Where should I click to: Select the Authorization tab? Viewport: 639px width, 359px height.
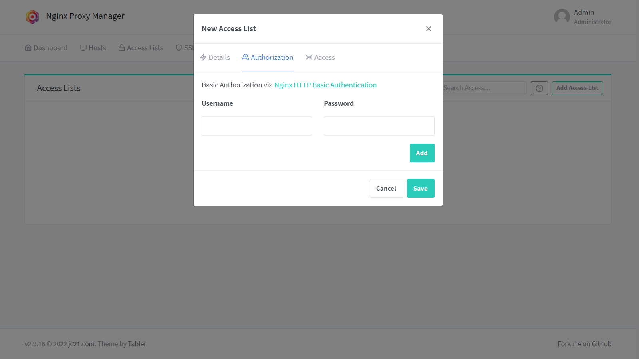(268, 57)
